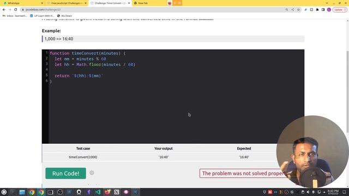Image resolution: width=349 pixels, height=196 pixels.
Task: Open the second active Chrome taskbar icon
Action: click(x=41, y=192)
